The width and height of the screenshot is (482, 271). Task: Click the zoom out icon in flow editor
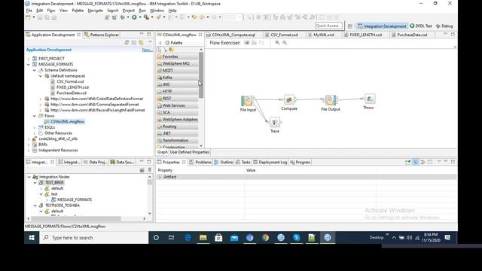[285, 43]
